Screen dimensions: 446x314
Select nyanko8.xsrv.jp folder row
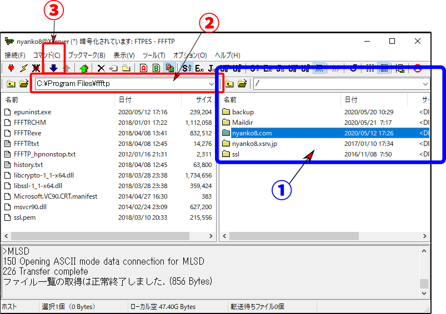[325, 144]
